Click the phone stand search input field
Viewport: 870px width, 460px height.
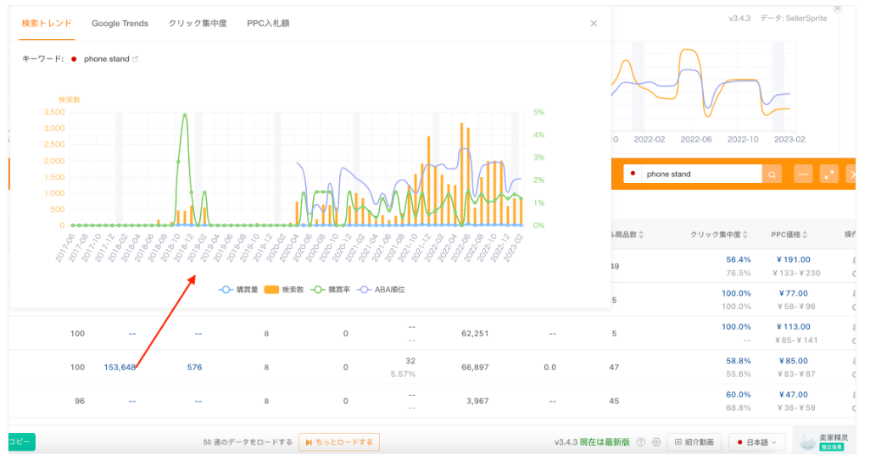click(700, 175)
